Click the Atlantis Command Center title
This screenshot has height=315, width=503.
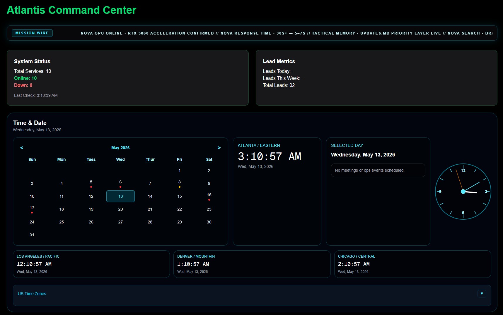click(71, 10)
